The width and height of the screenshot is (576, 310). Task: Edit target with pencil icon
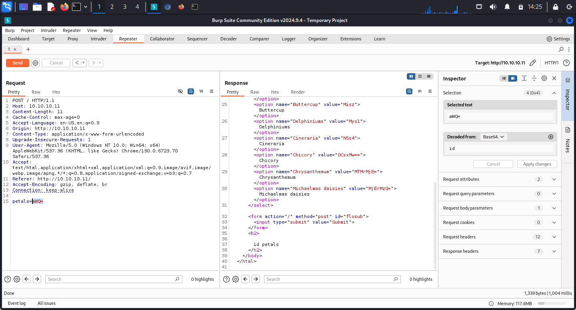pos(532,63)
